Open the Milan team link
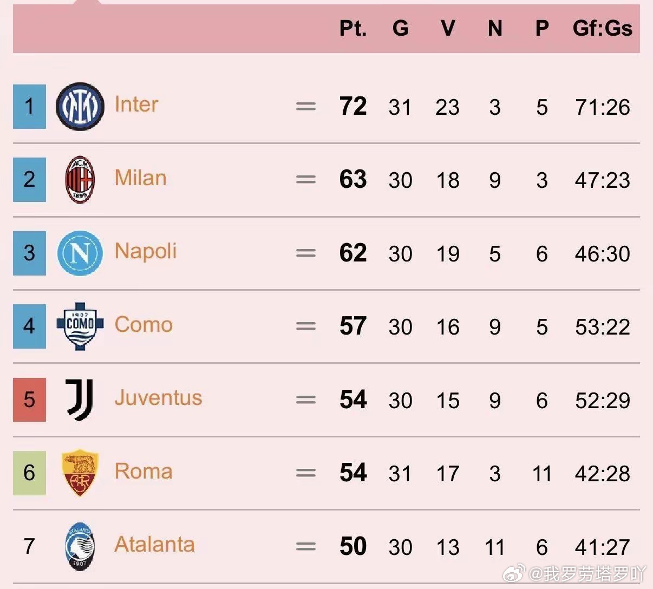Image resolution: width=653 pixels, height=589 pixels. pos(140,178)
